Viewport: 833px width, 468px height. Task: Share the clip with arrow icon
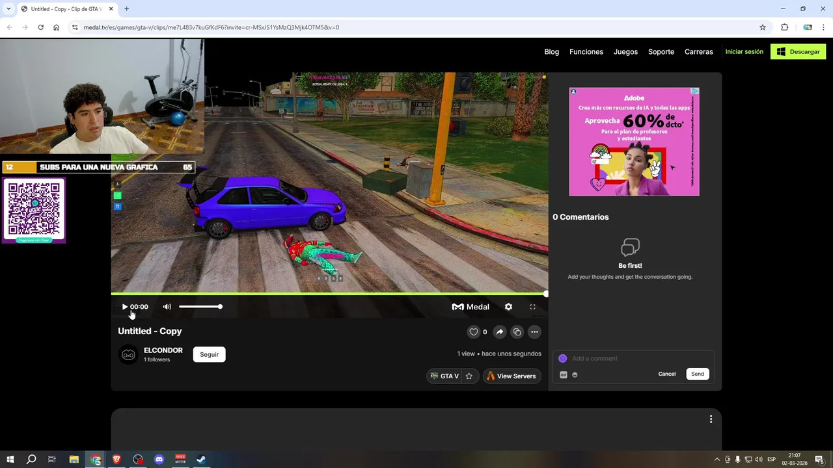499,332
